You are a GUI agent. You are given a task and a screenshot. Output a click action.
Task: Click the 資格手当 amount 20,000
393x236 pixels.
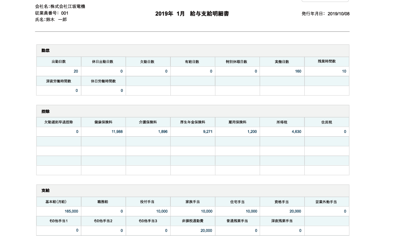click(x=282, y=211)
